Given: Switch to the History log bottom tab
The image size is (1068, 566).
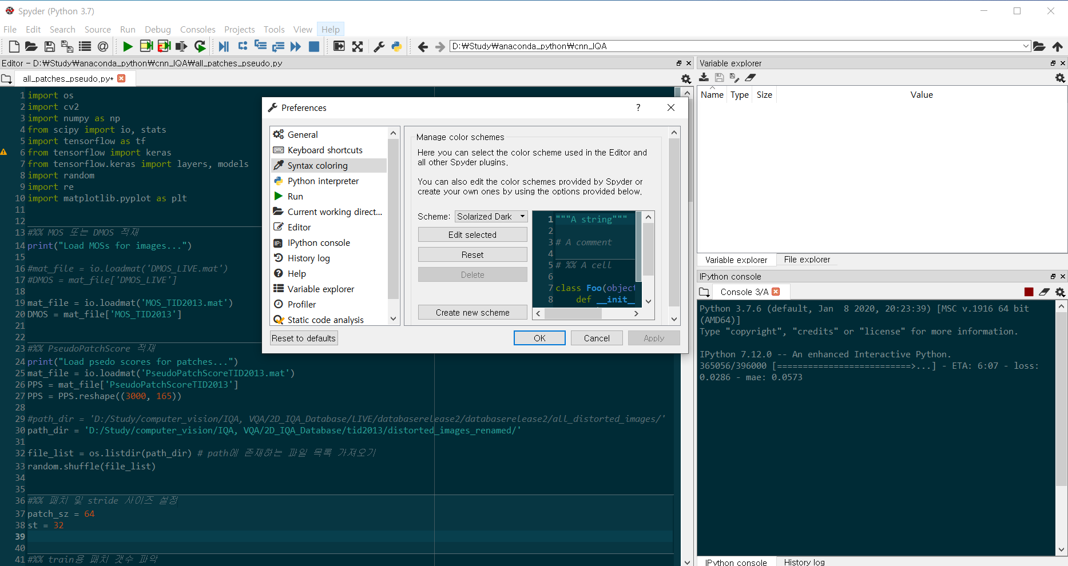Looking at the screenshot, I should (x=804, y=562).
